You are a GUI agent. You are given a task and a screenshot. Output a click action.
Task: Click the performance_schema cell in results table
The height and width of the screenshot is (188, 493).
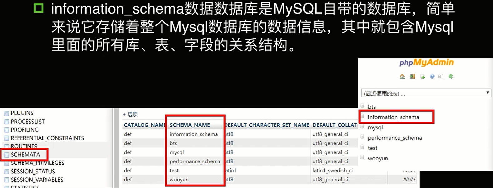[195, 161]
